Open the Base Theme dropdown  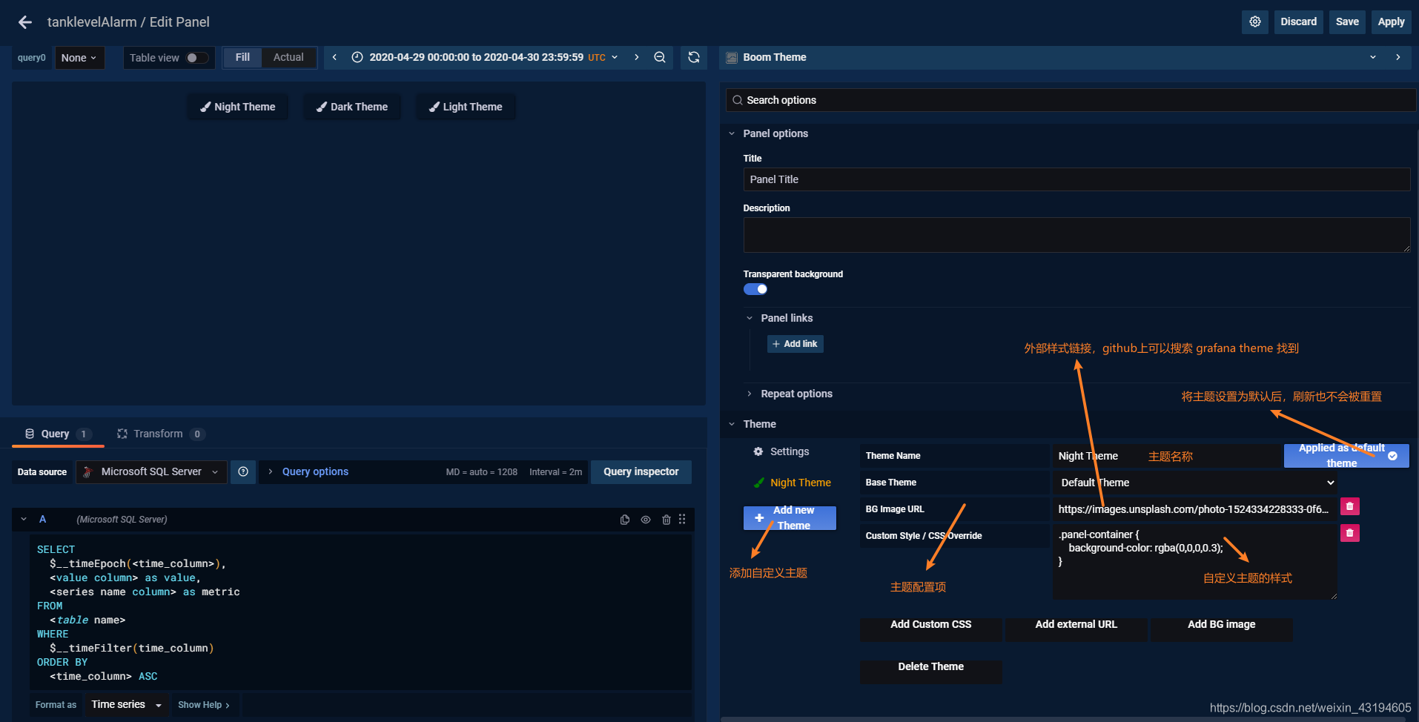[x=1194, y=482]
